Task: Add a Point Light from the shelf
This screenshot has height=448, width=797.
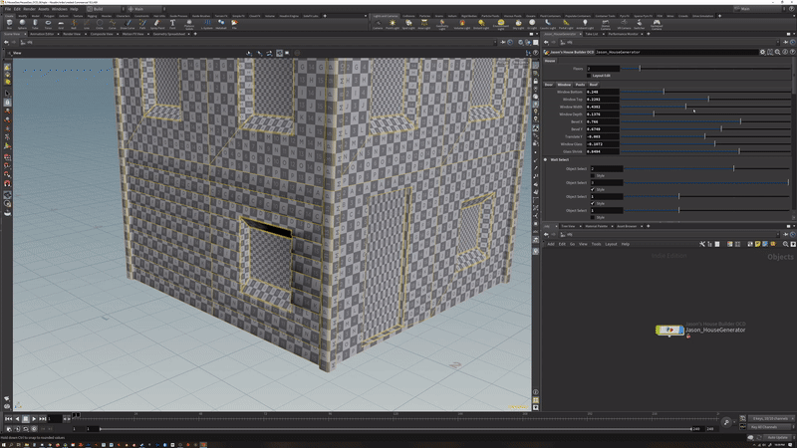Action: [393, 24]
